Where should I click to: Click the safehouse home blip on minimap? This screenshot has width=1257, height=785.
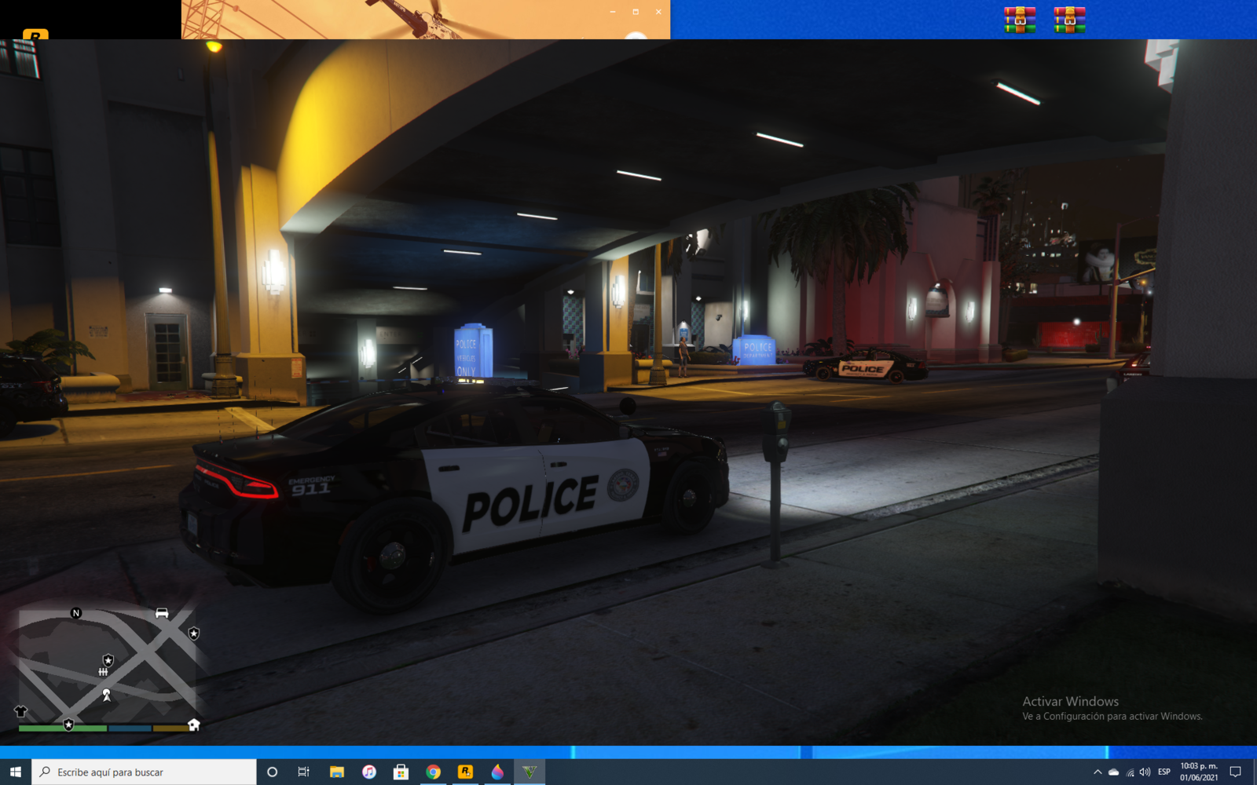pos(193,725)
